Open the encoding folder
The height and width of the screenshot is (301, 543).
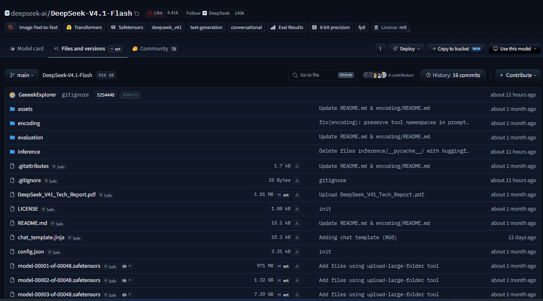(x=29, y=123)
